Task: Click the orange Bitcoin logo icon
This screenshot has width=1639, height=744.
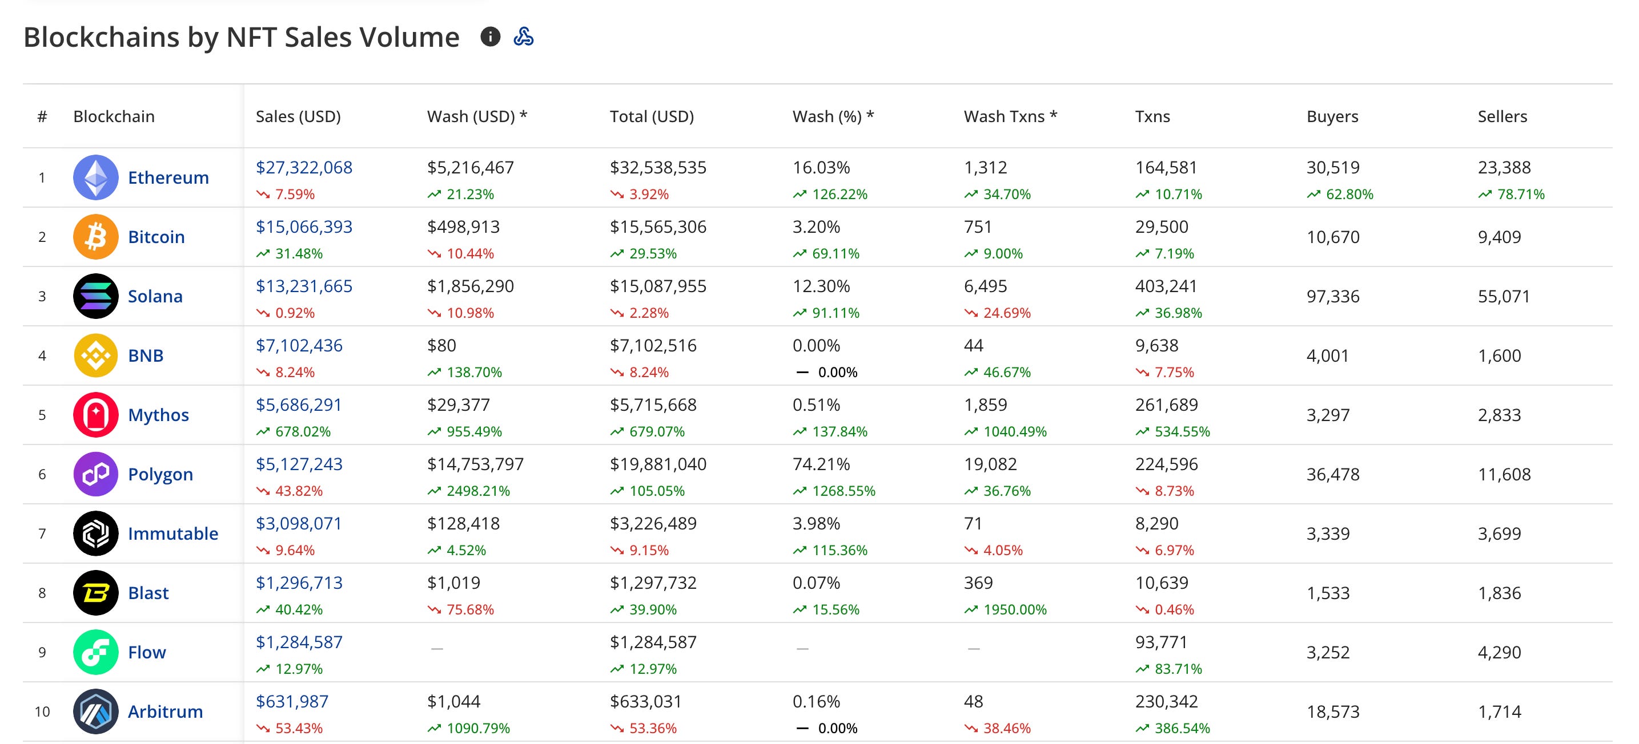Action: 95,237
